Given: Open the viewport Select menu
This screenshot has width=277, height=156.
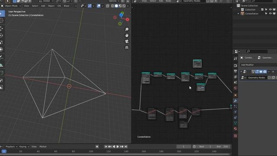Looking at the screenshot, I should coord(35,6).
